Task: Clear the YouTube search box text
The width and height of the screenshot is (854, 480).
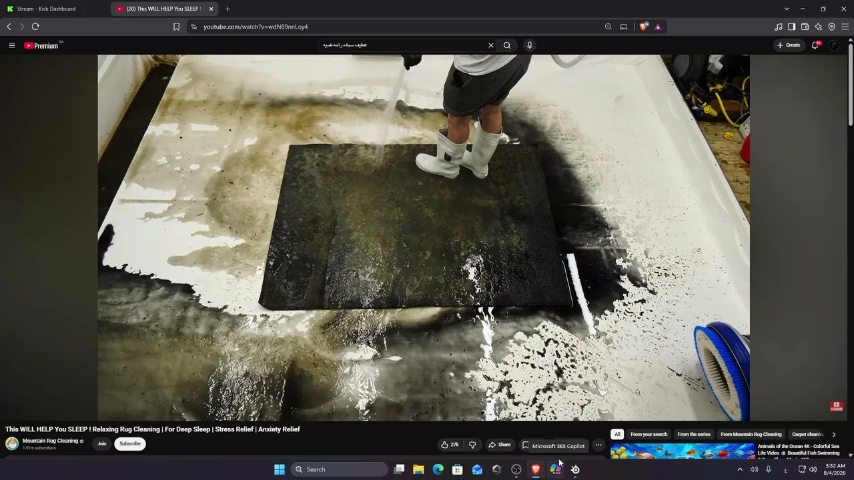Action: click(491, 45)
